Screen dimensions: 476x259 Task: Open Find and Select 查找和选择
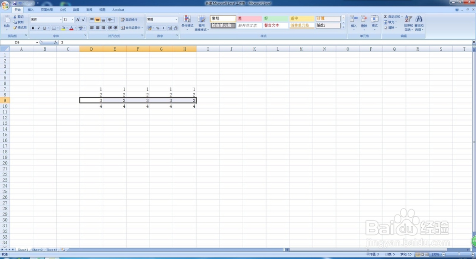[x=419, y=23]
